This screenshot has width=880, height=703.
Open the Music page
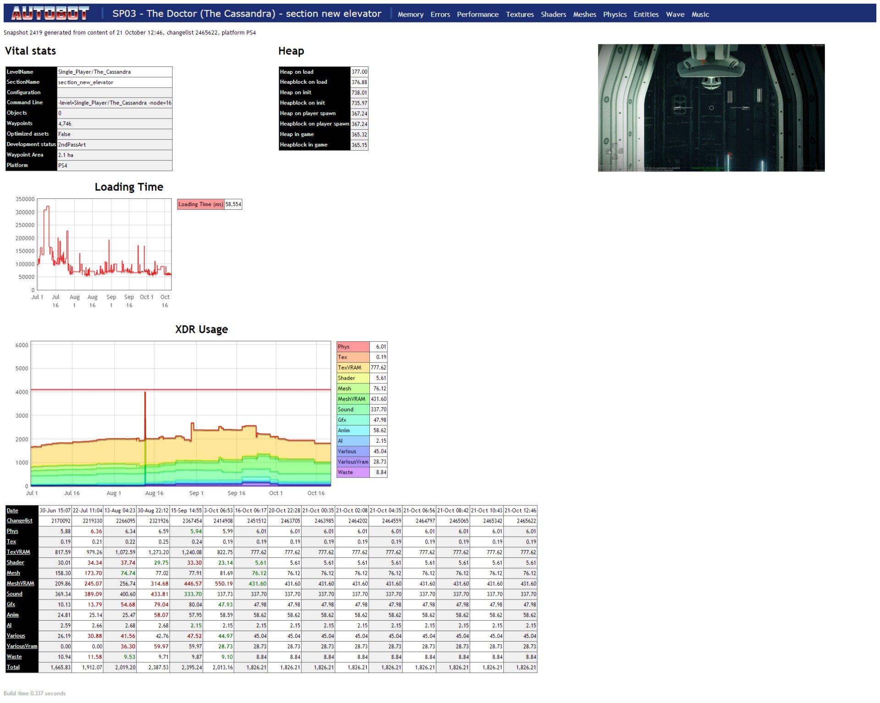click(700, 14)
